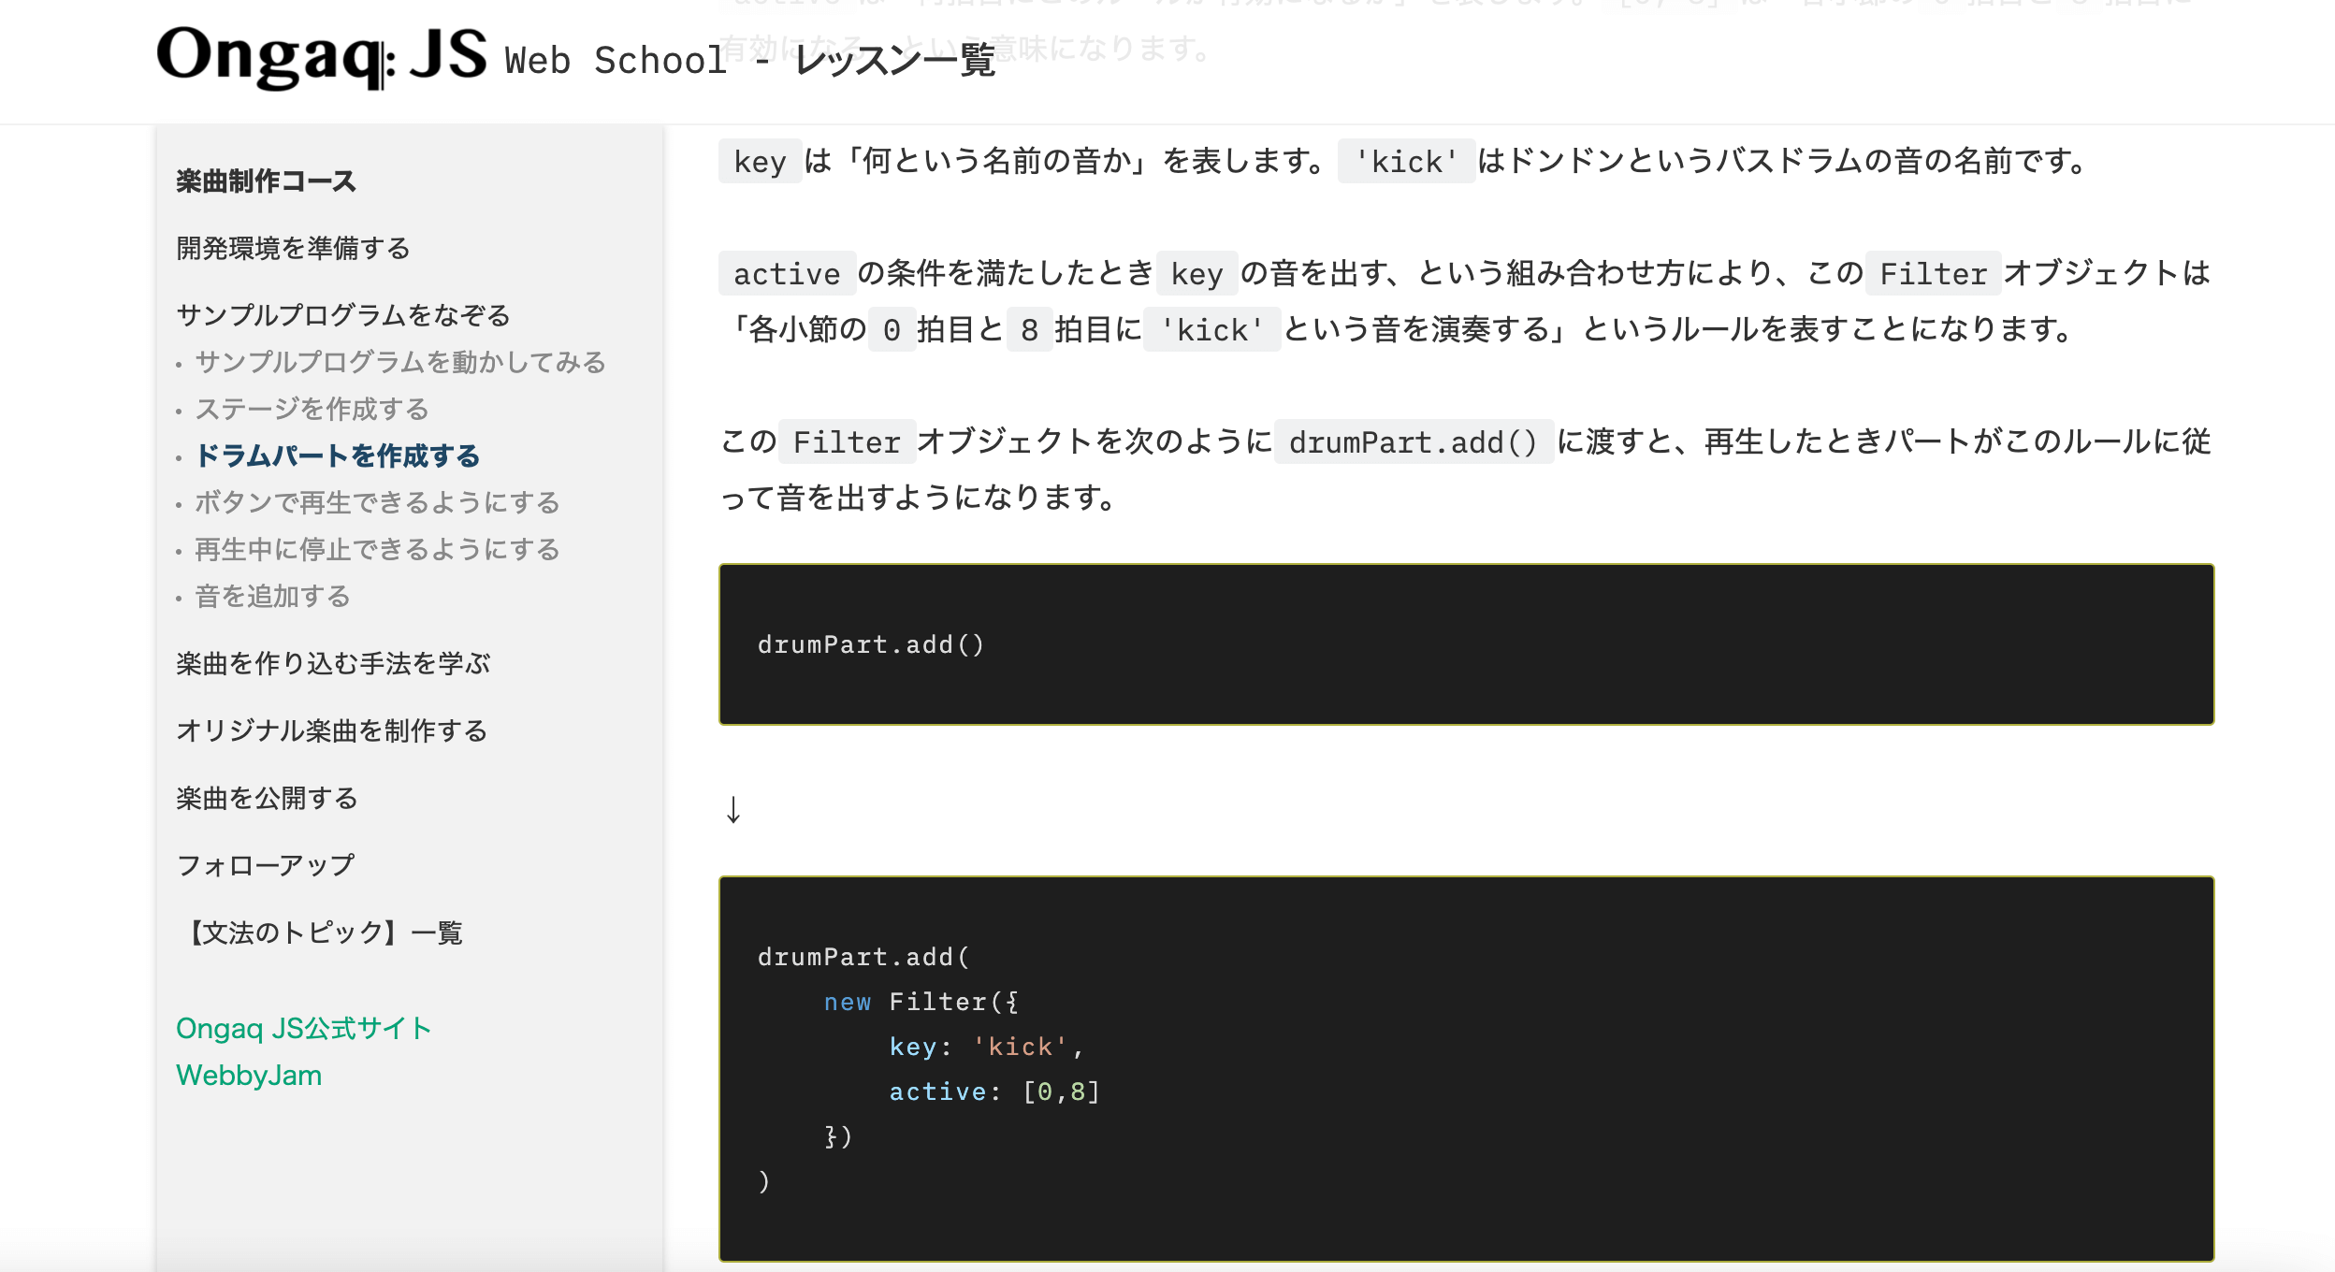Image resolution: width=2335 pixels, height=1272 pixels.
Task: Visit Ongaq JS公式サイト link
Action: click(x=303, y=1029)
